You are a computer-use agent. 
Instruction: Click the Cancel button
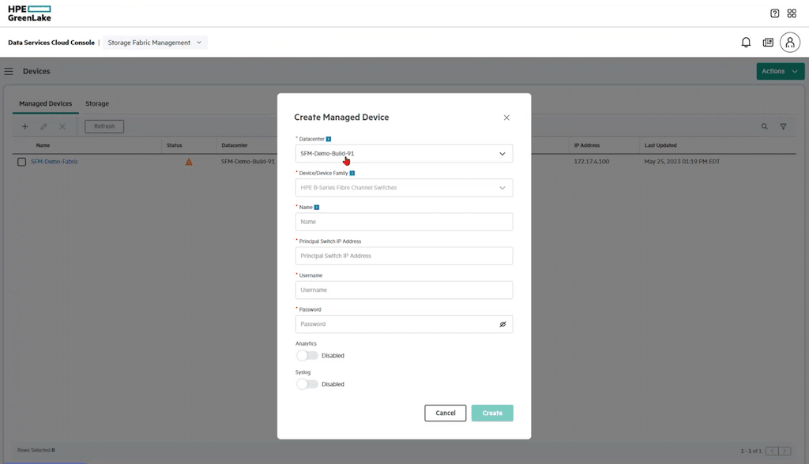pyautogui.click(x=446, y=413)
